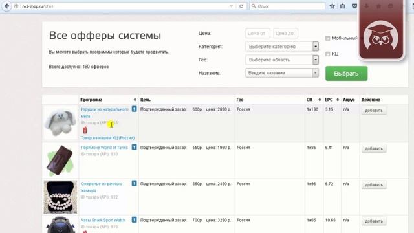Open the Выберите область geo dropdown
Image resolution: width=414 pixels, height=233 pixels.
point(282,60)
